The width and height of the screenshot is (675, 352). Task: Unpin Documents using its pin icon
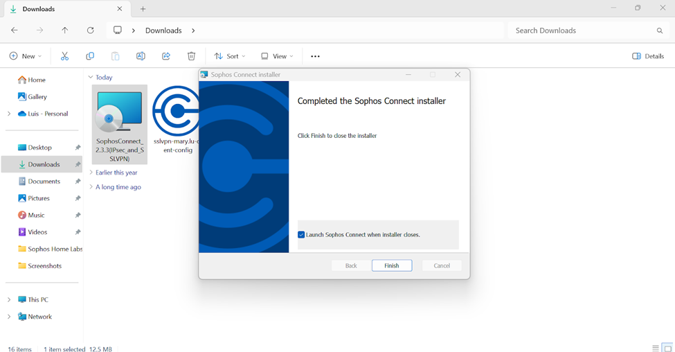click(78, 182)
